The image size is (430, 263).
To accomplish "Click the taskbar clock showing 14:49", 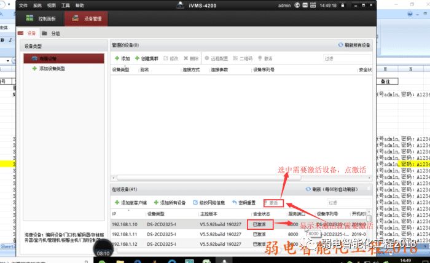I will (405, 260).
